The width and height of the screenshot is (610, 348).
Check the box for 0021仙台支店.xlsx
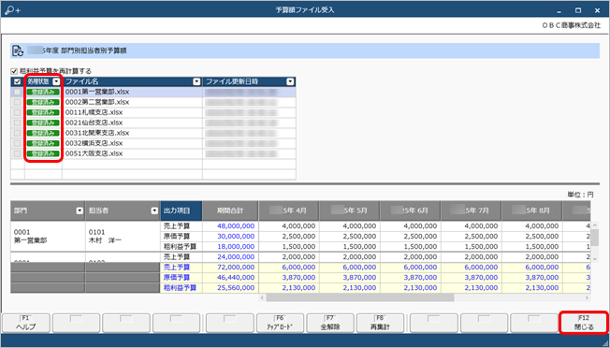click(17, 123)
